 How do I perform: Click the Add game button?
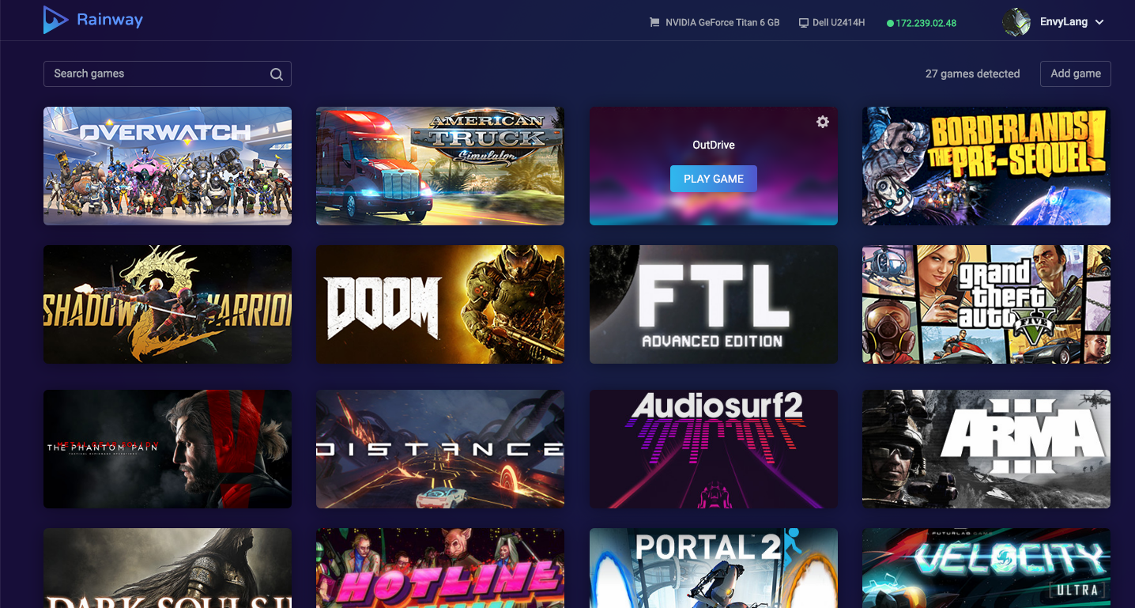1076,74
